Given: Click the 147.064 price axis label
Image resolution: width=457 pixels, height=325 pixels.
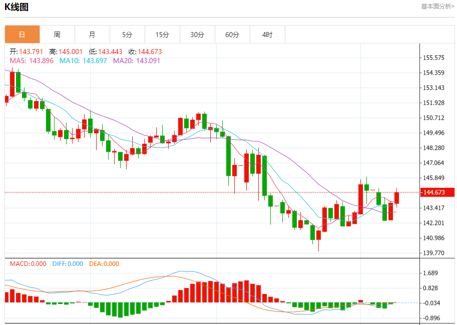Looking at the screenshot, I should [433, 163].
